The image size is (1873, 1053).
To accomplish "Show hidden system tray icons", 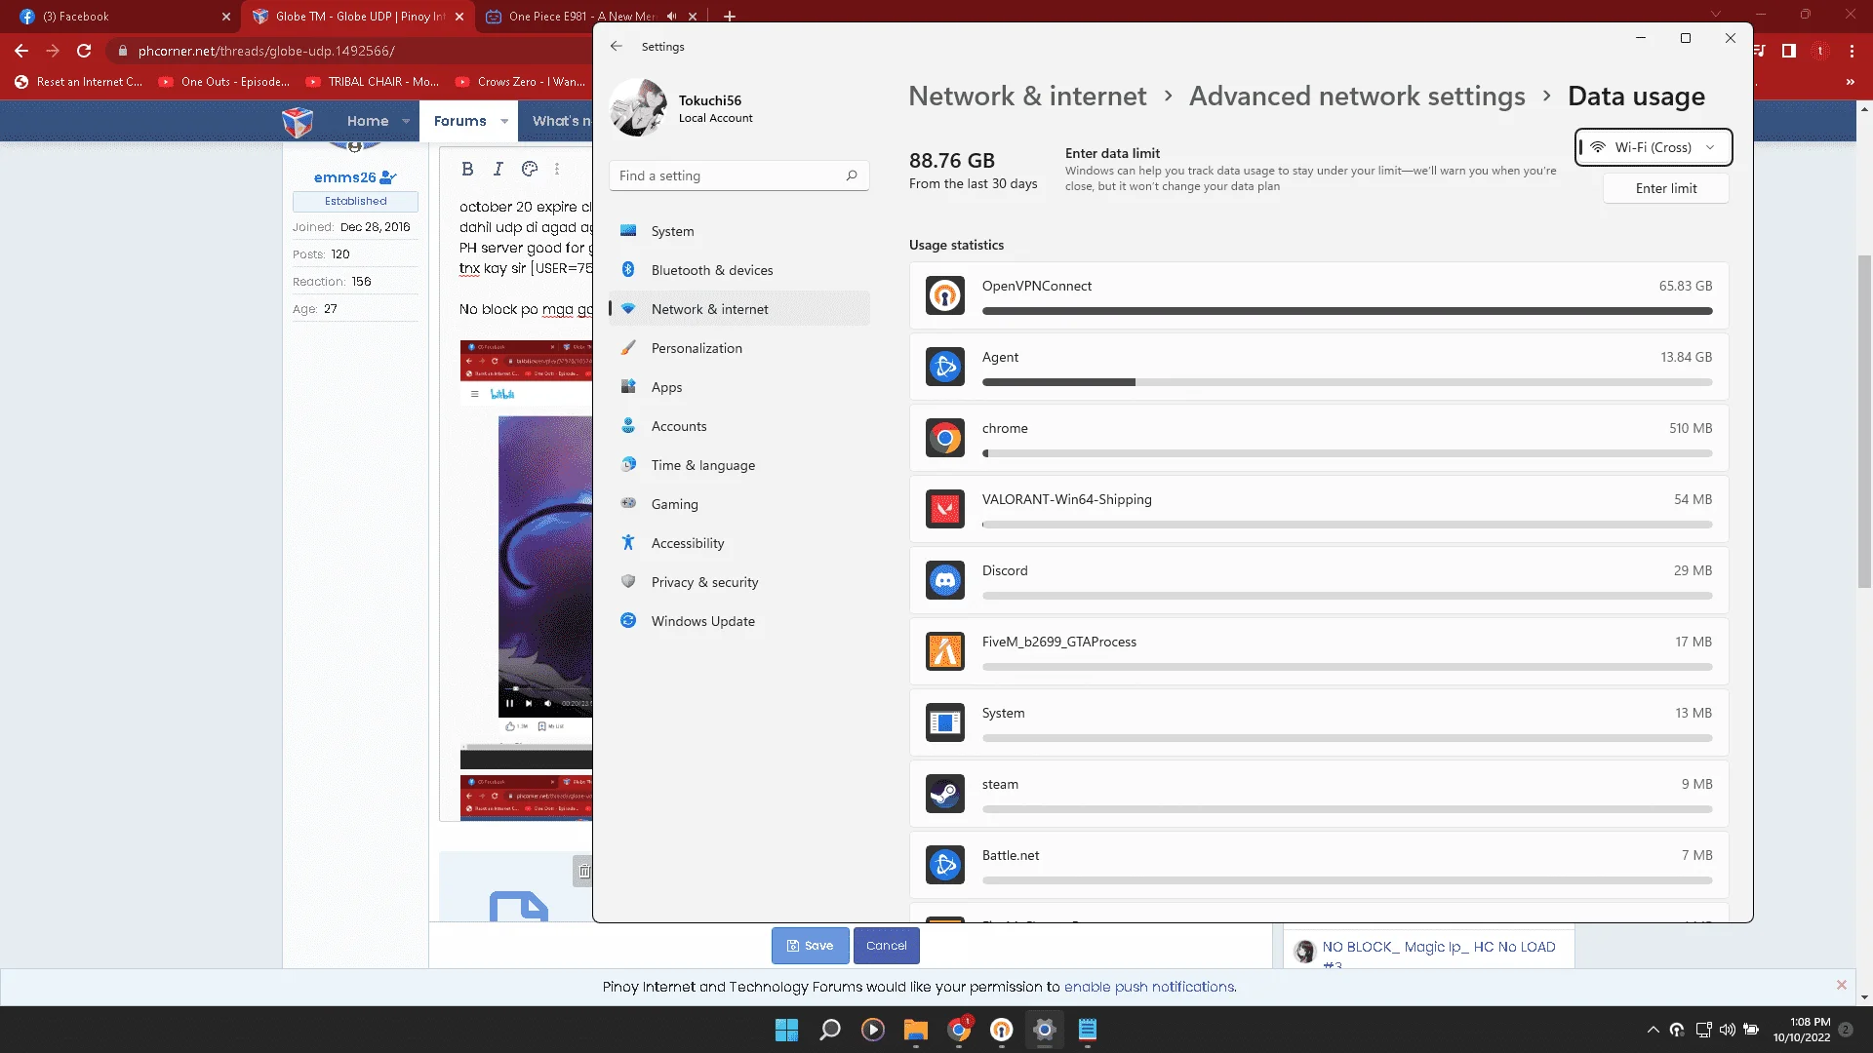I will tap(1653, 1030).
